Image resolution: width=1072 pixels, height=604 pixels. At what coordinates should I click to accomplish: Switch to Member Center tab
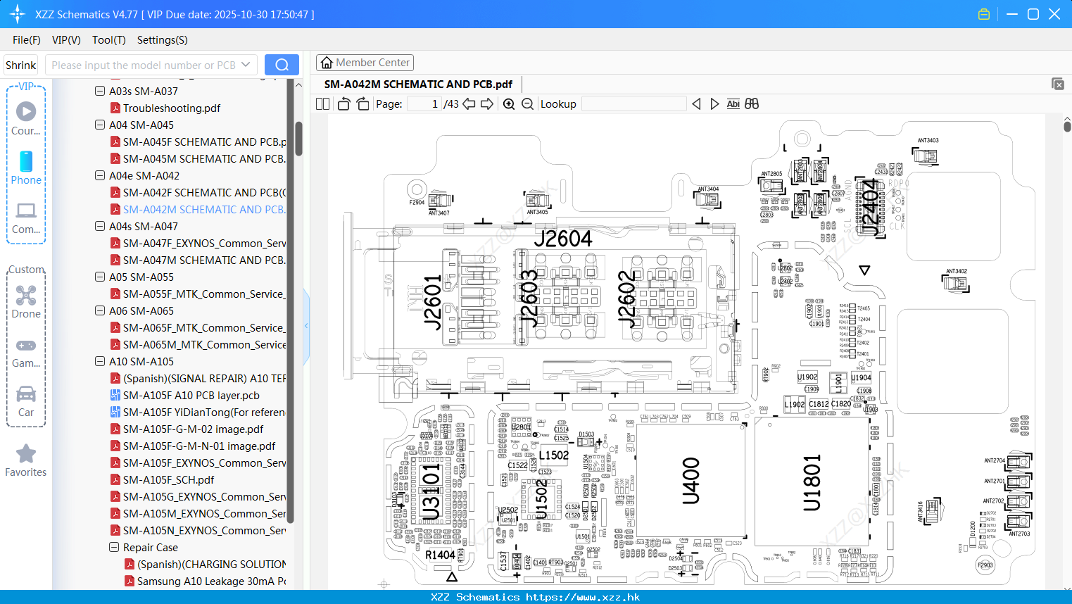(365, 63)
